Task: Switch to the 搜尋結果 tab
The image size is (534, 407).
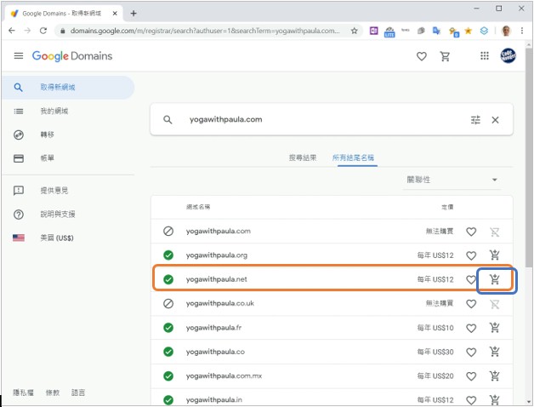Action: point(303,158)
